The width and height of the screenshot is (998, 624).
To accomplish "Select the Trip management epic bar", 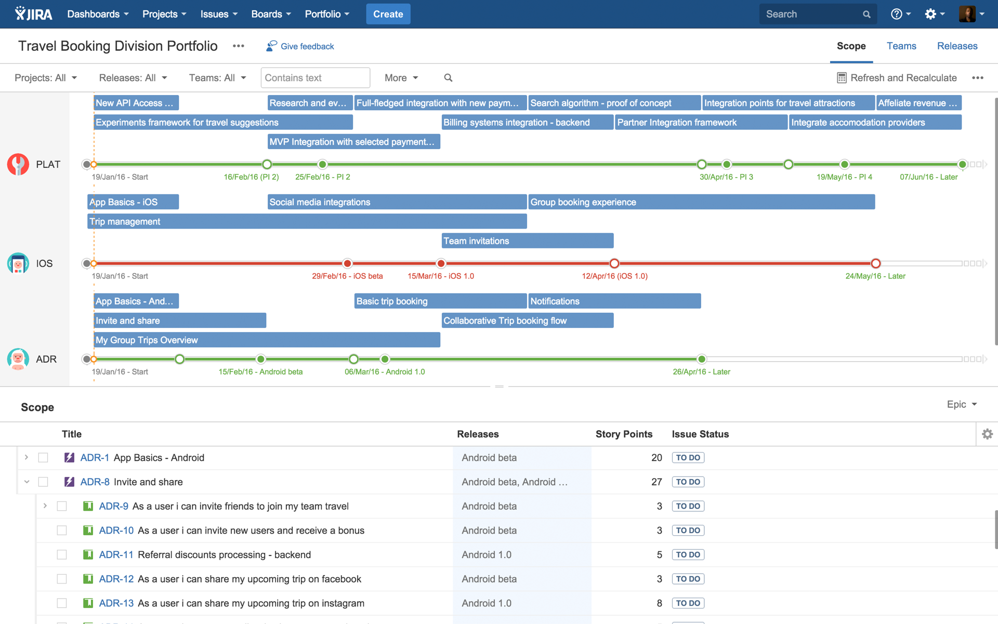I will click(x=307, y=221).
